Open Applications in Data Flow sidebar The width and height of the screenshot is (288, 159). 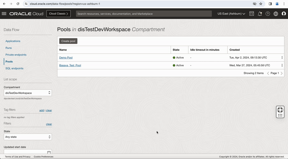(x=13, y=41)
